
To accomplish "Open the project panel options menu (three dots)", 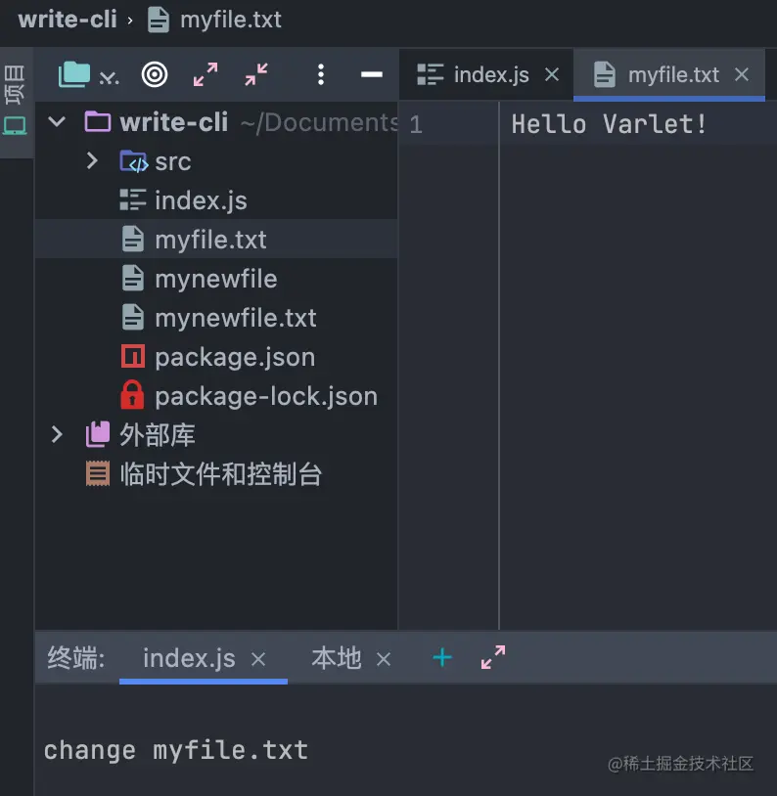I will point(321,74).
